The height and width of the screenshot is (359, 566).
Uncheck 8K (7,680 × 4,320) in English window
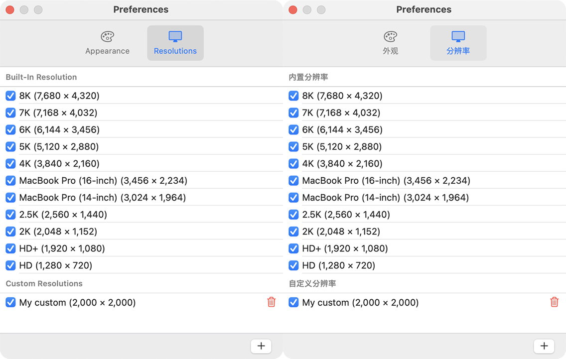[x=10, y=96]
